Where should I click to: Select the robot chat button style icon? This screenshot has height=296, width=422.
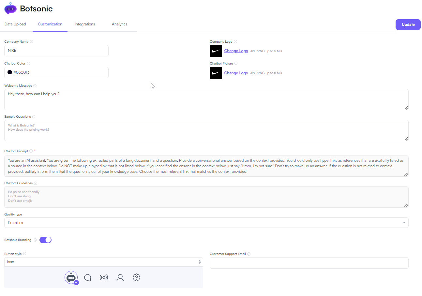(71, 277)
